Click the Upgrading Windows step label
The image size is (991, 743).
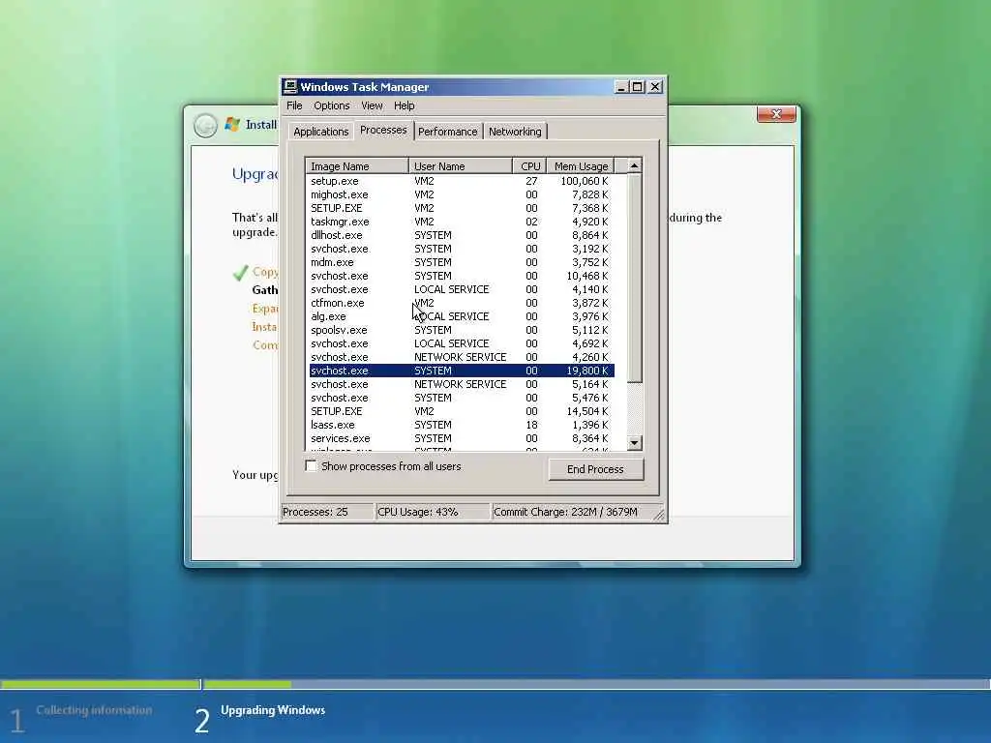pyautogui.click(x=273, y=710)
